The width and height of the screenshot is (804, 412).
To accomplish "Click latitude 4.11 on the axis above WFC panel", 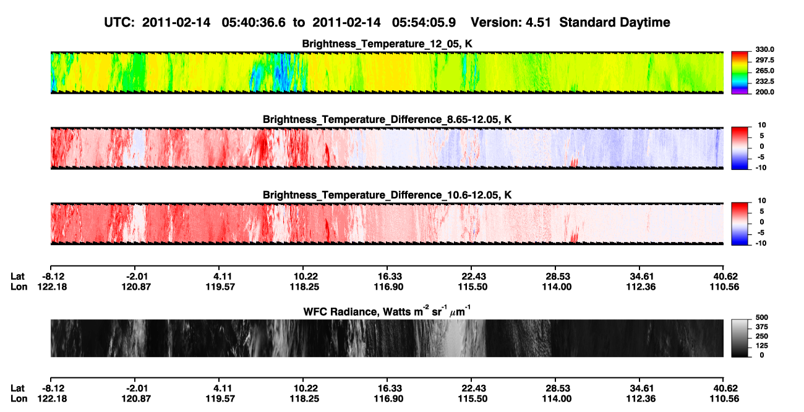I will [220, 277].
